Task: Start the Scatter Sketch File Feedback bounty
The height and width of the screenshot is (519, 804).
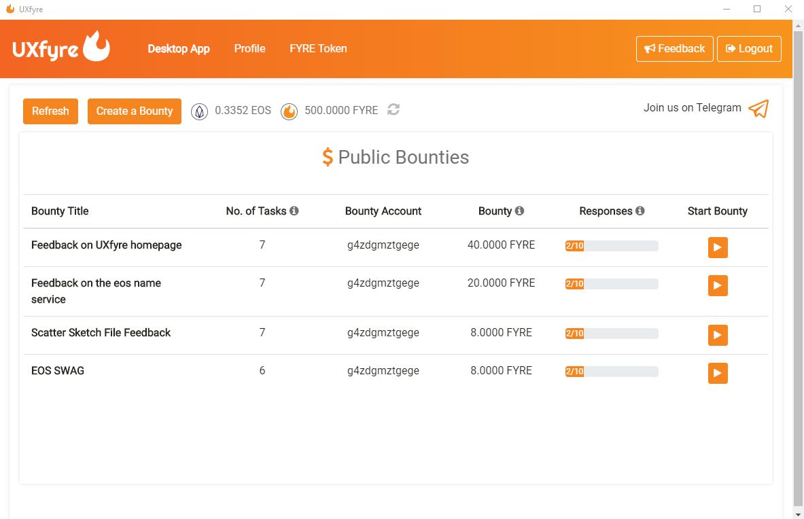Action: pyautogui.click(x=718, y=335)
